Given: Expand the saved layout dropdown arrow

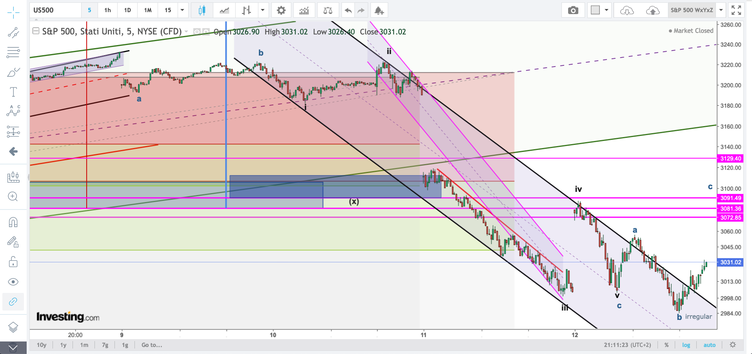Looking at the screenshot, I should (x=721, y=10).
